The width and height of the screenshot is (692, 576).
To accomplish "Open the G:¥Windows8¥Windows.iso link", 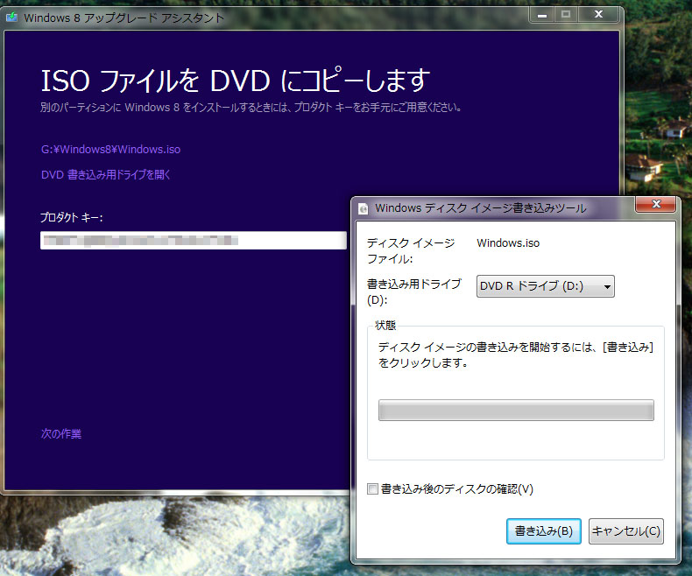I will [110, 150].
